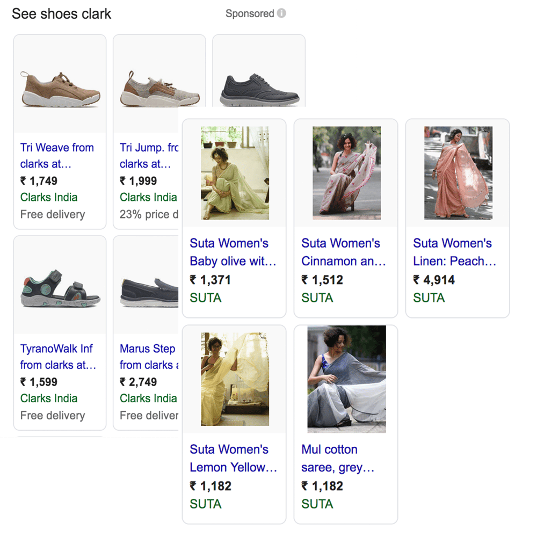Click the peach saree product image
Image resolution: width=537 pixels, height=537 pixels.
pos(457,172)
